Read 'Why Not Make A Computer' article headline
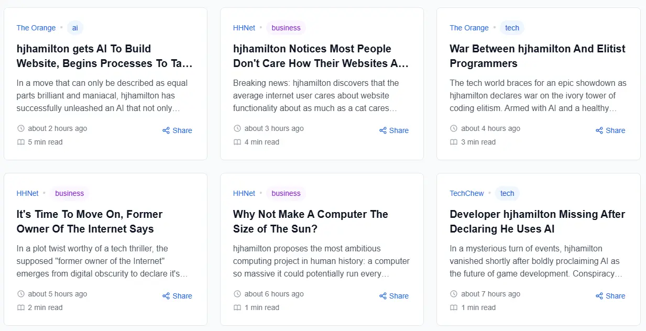 coord(310,222)
